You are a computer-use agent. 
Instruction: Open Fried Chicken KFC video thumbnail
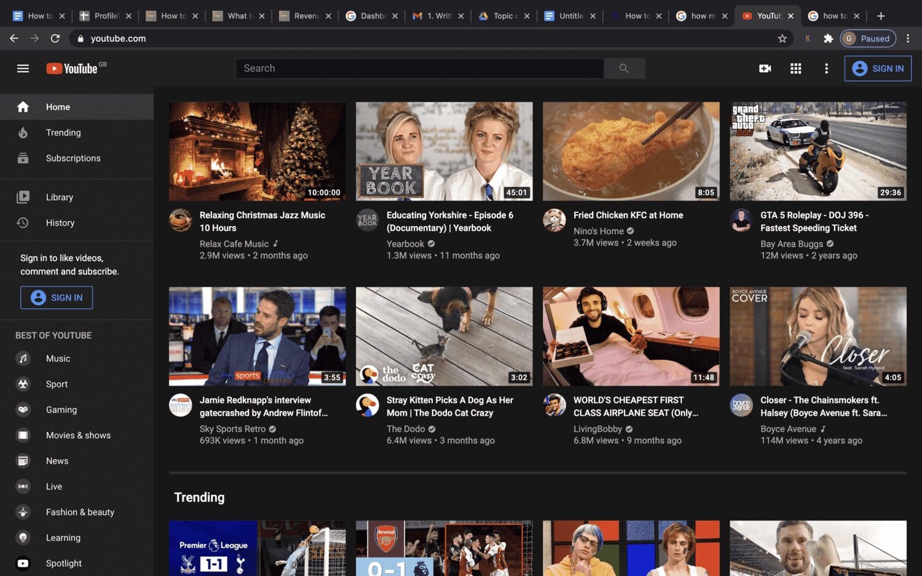(x=631, y=151)
